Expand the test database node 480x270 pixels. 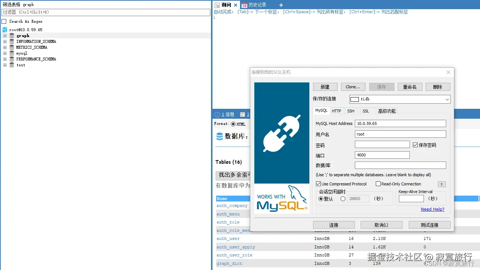pos(5,65)
